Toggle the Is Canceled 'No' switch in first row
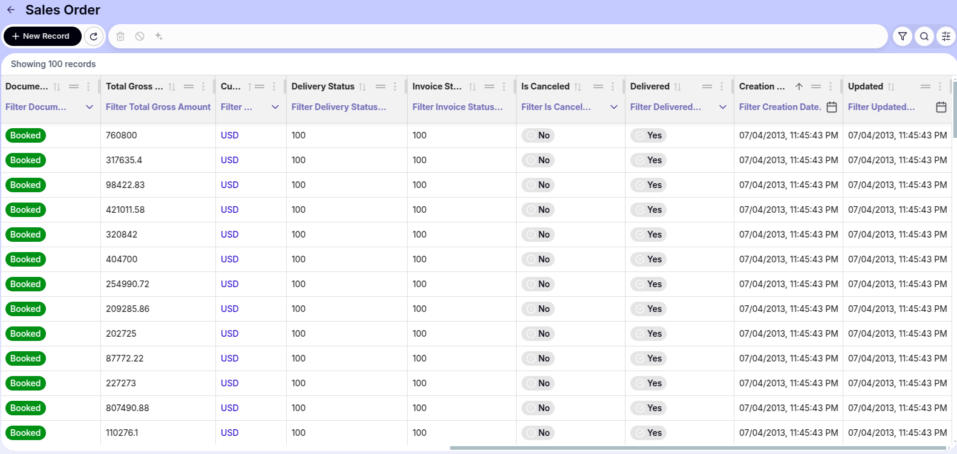The height and width of the screenshot is (454, 957). (538, 135)
